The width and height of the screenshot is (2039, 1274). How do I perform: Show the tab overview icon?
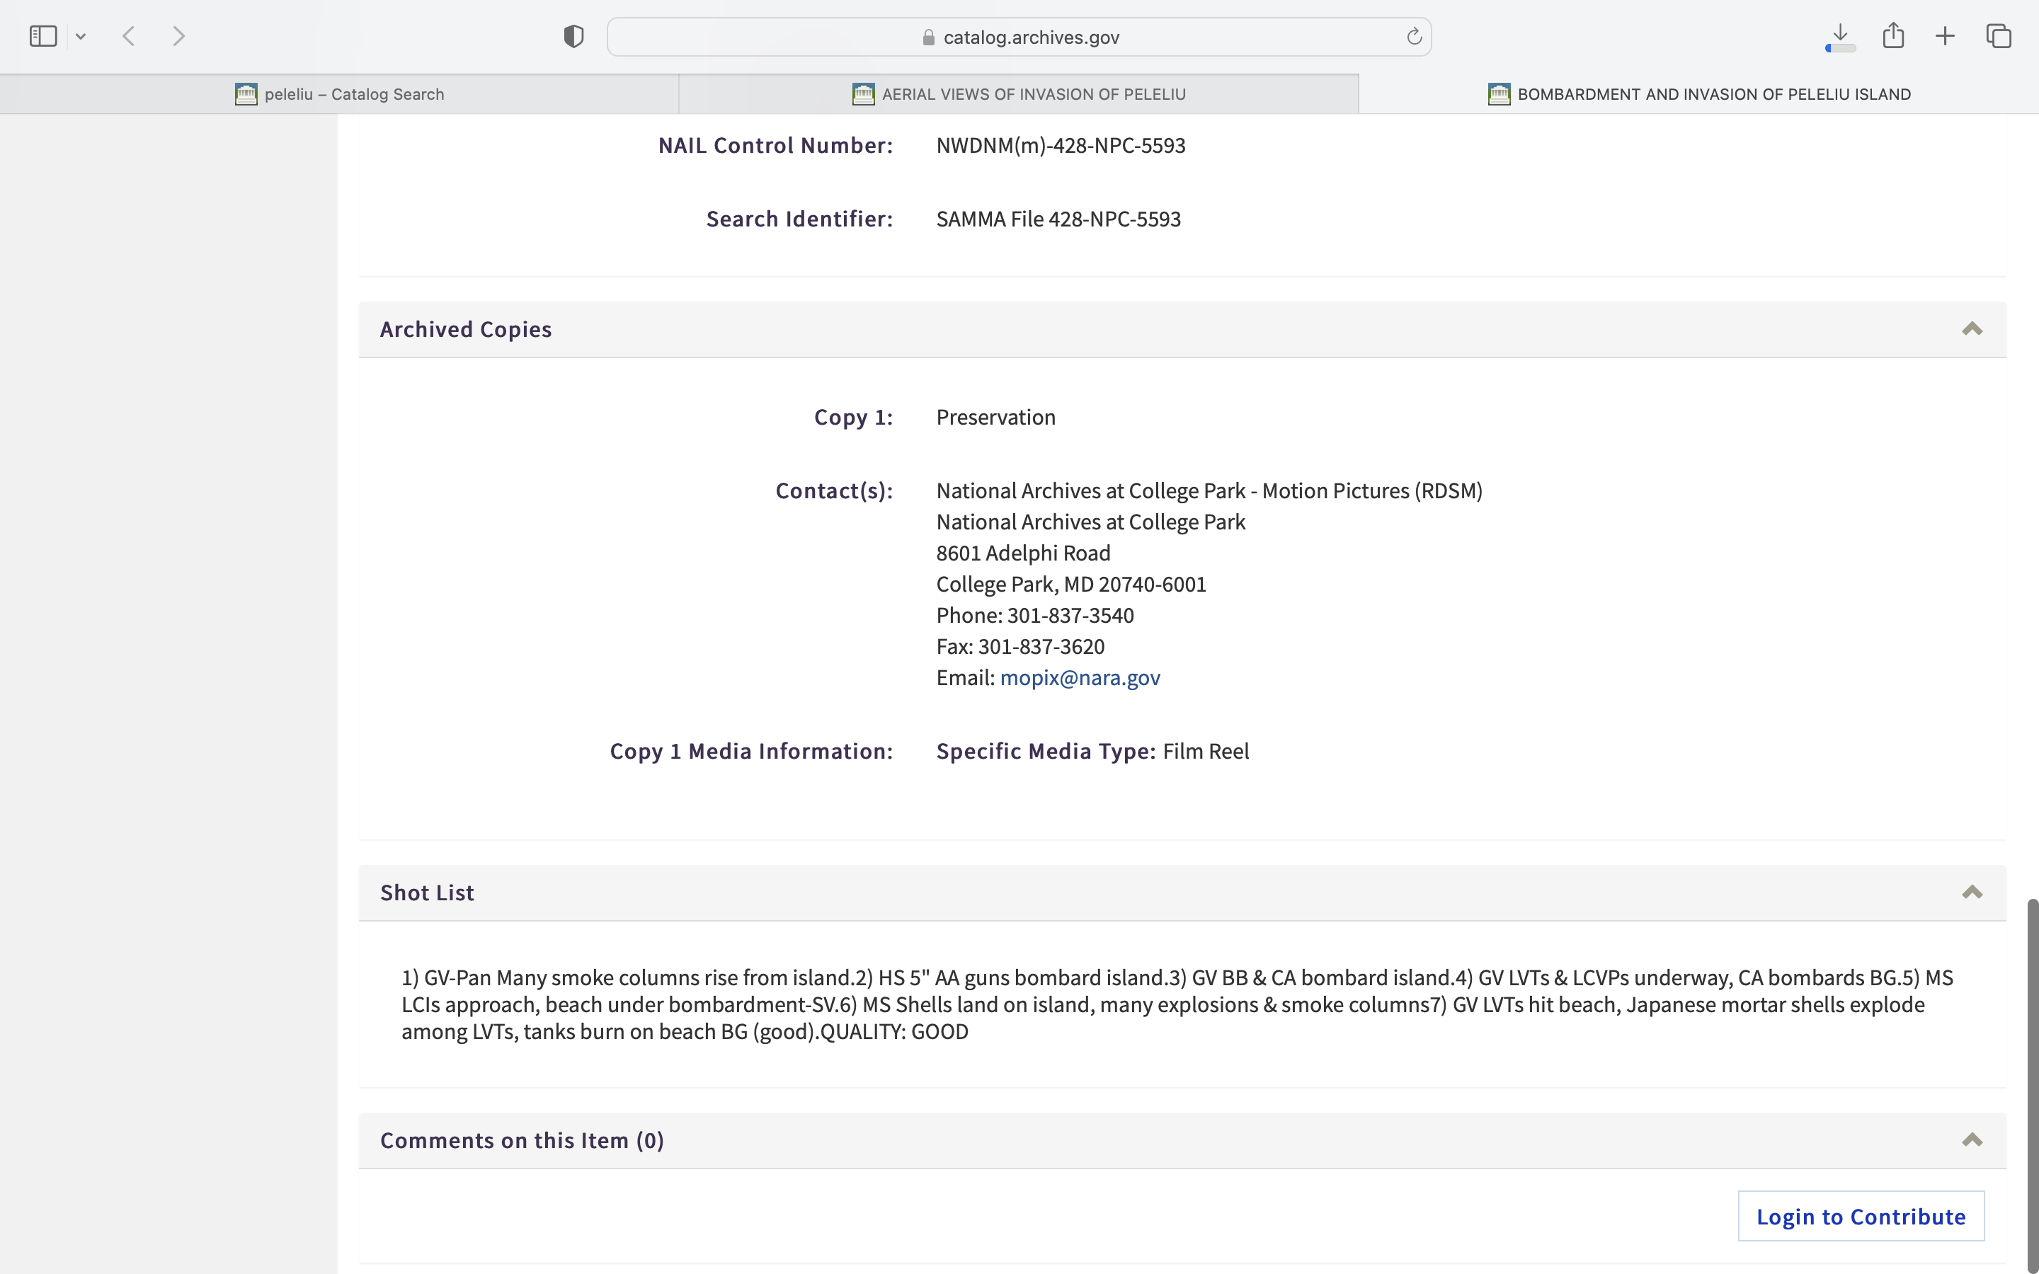point(1999,36)
